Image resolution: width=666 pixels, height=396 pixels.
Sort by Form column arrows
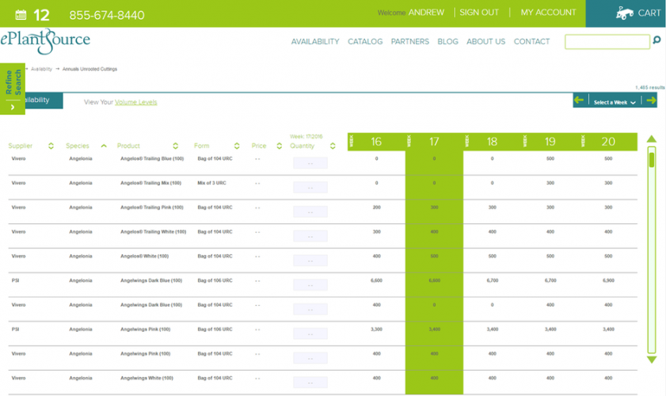point(237,146)
